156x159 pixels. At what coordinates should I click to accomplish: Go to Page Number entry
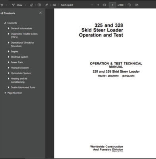coord(15,93)
